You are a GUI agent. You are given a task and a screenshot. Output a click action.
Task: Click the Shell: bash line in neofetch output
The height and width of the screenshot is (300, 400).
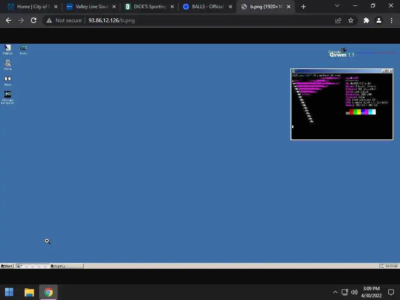coord(357,91)
